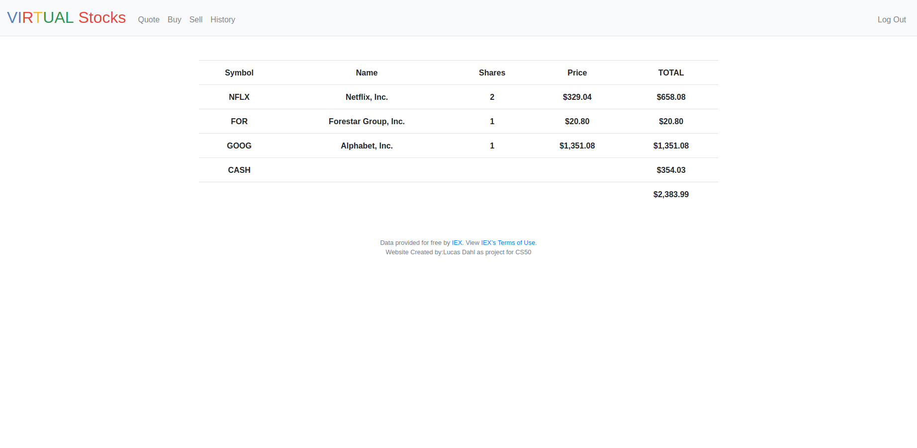View transaction History
Image resolution: width=917 pixels, height=448 pixels.
(223, 19)
